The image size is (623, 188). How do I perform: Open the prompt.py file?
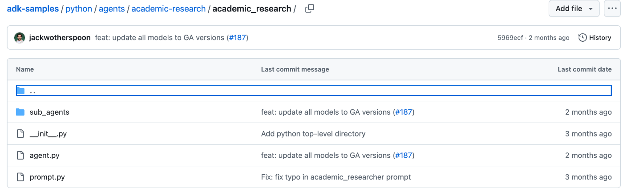pyautogui.click(x=47, y=177)
